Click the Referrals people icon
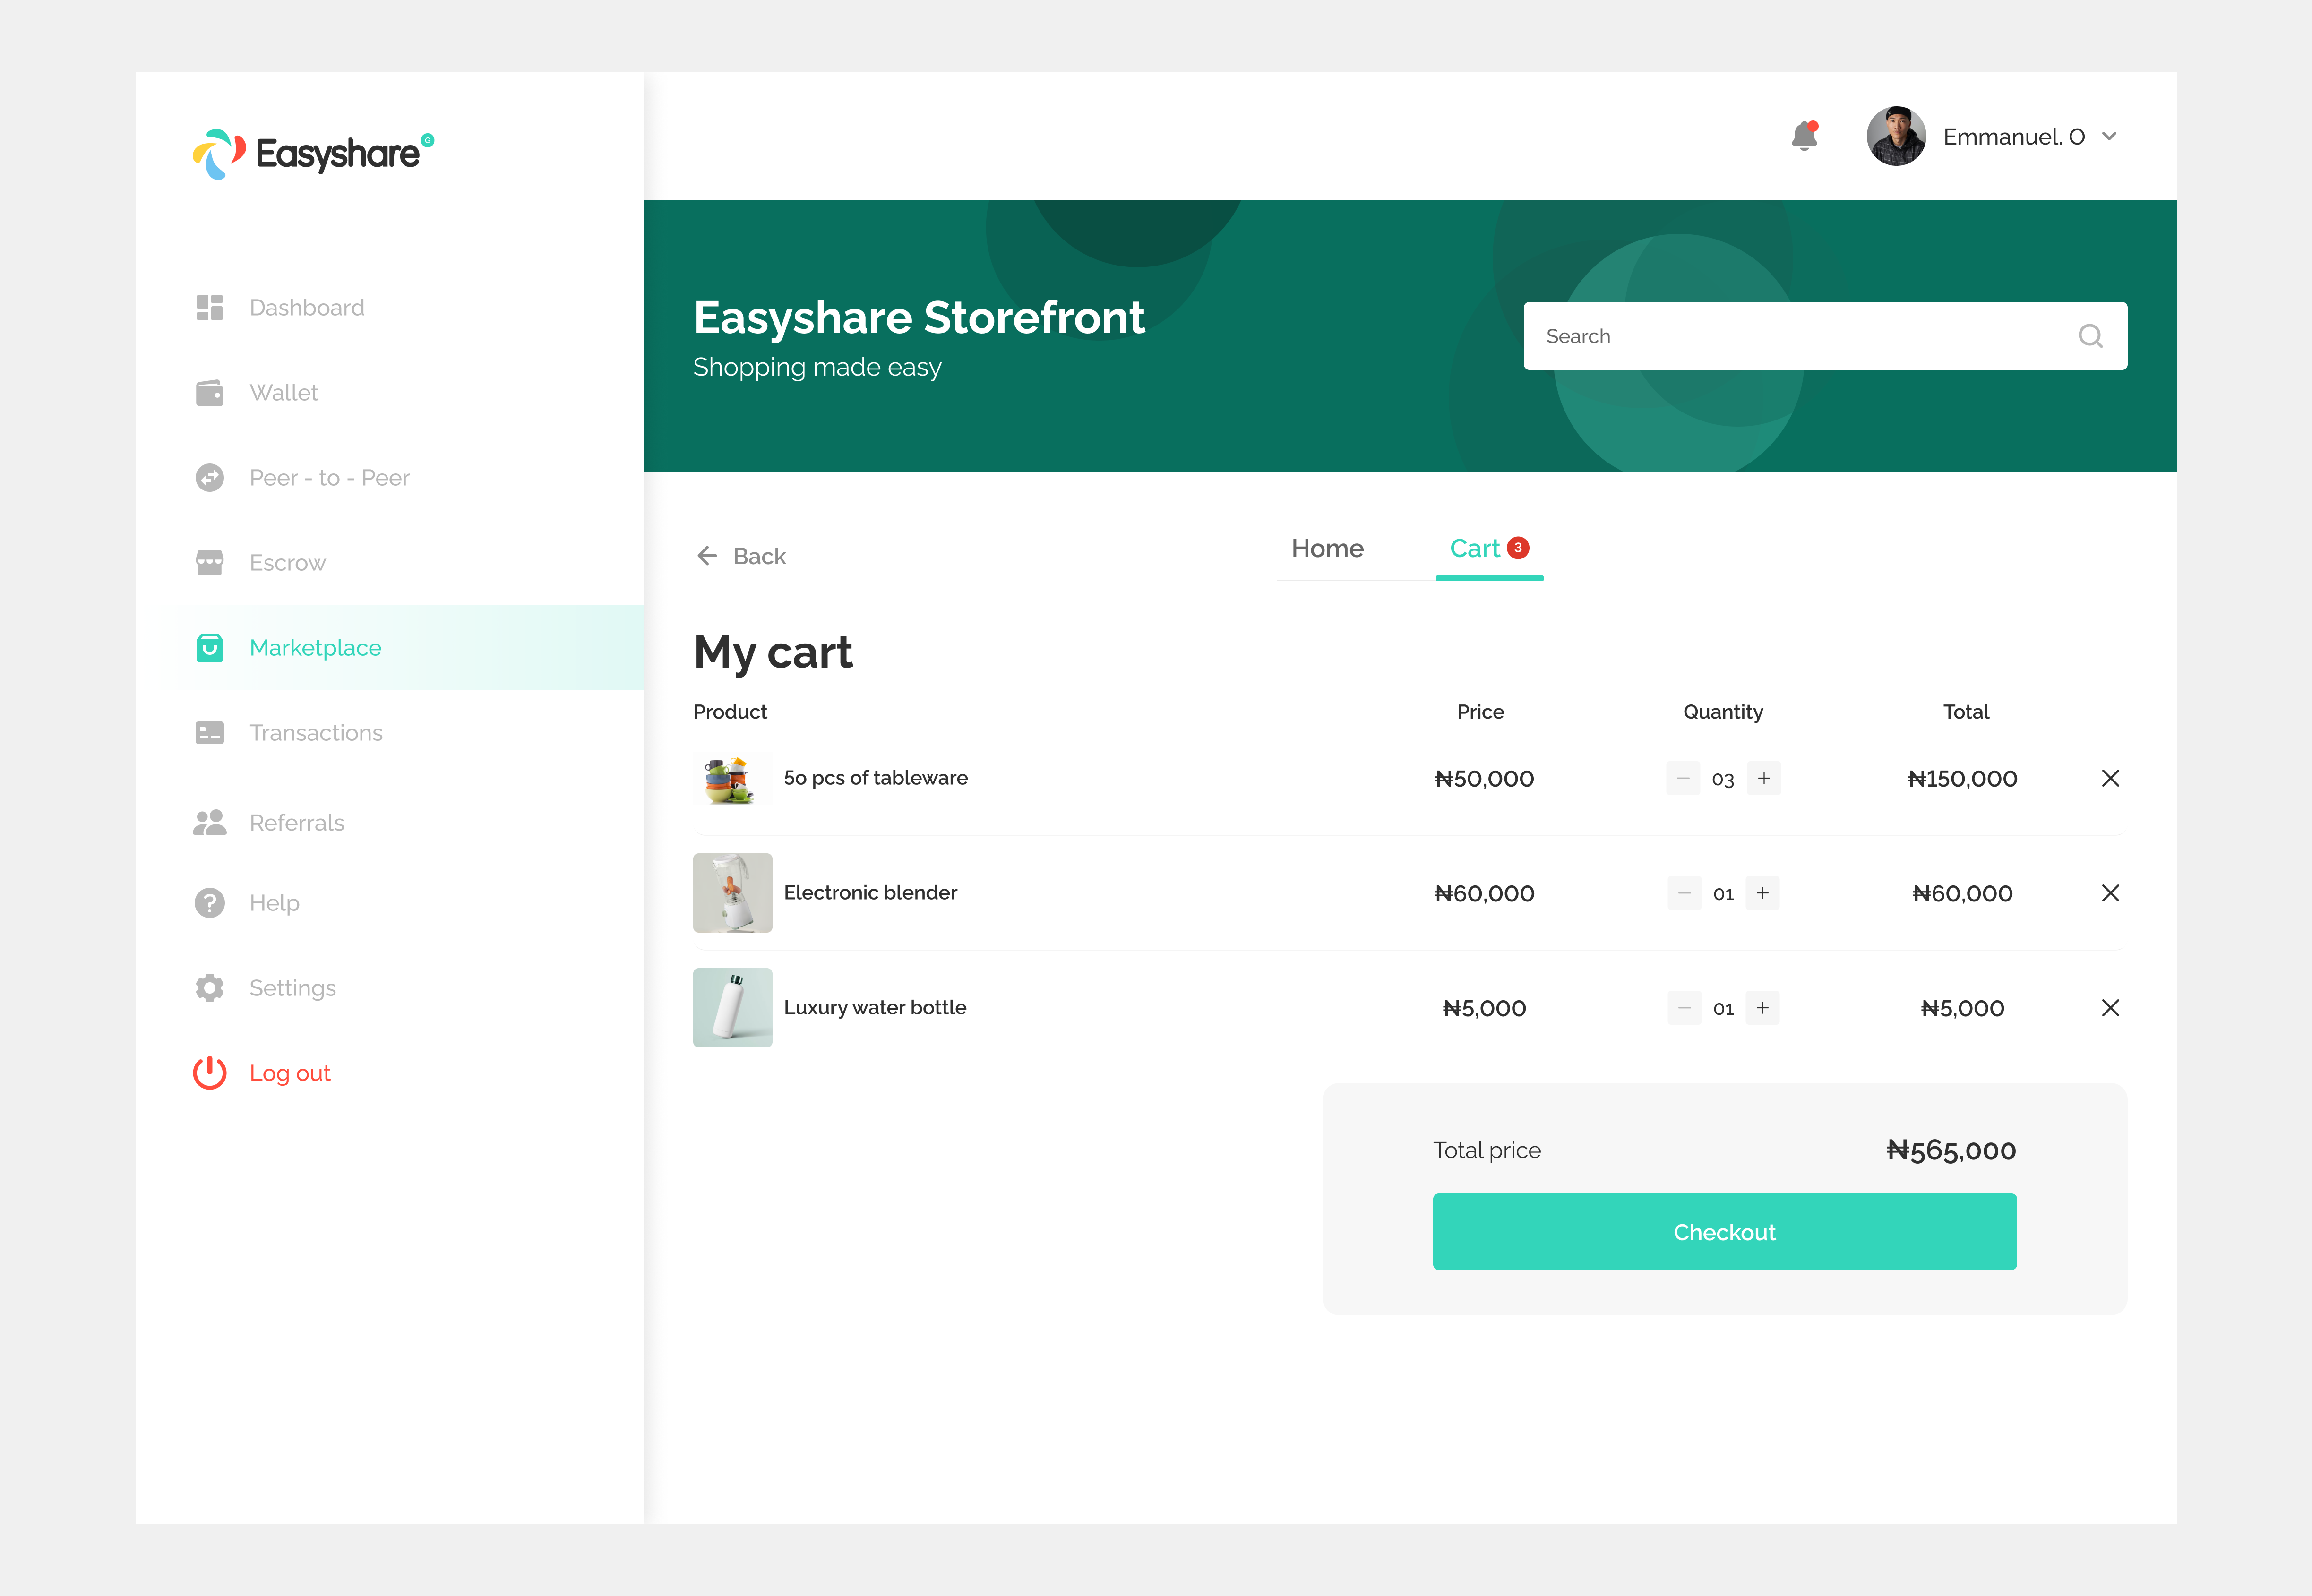 pos(210,823)
